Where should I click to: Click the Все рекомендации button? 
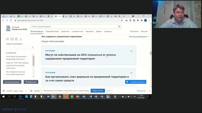point(12,82)
